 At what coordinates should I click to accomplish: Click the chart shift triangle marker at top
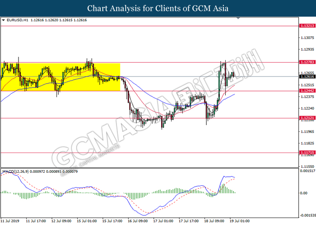click(238, 18)
